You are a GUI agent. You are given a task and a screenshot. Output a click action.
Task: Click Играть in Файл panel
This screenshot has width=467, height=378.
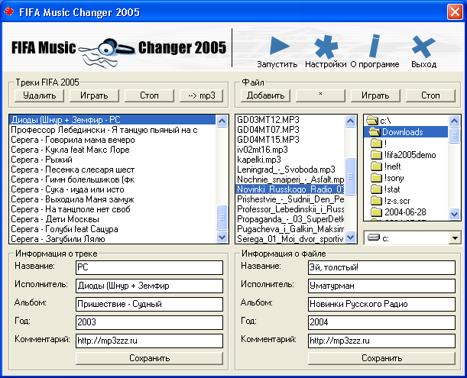point(375,95)
